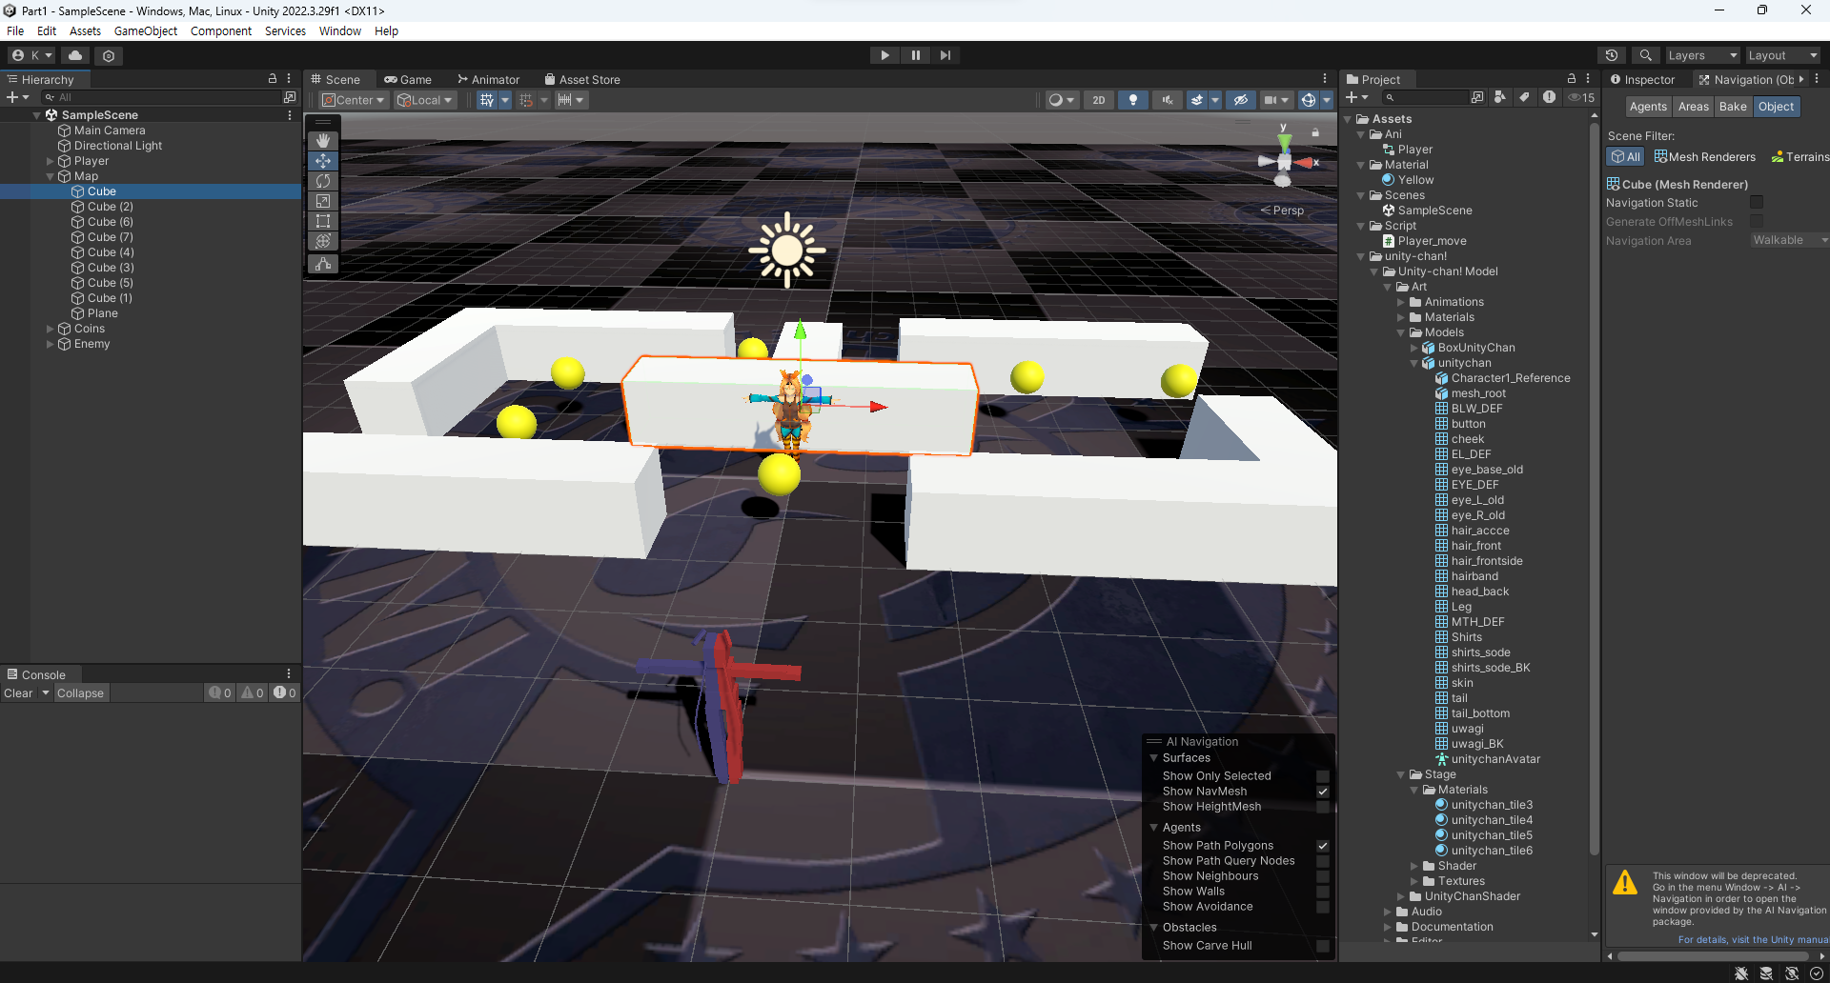Screen dimensions: 1830x983
Task: Open the Areas navigation tab
Action: pos(1694,107)
